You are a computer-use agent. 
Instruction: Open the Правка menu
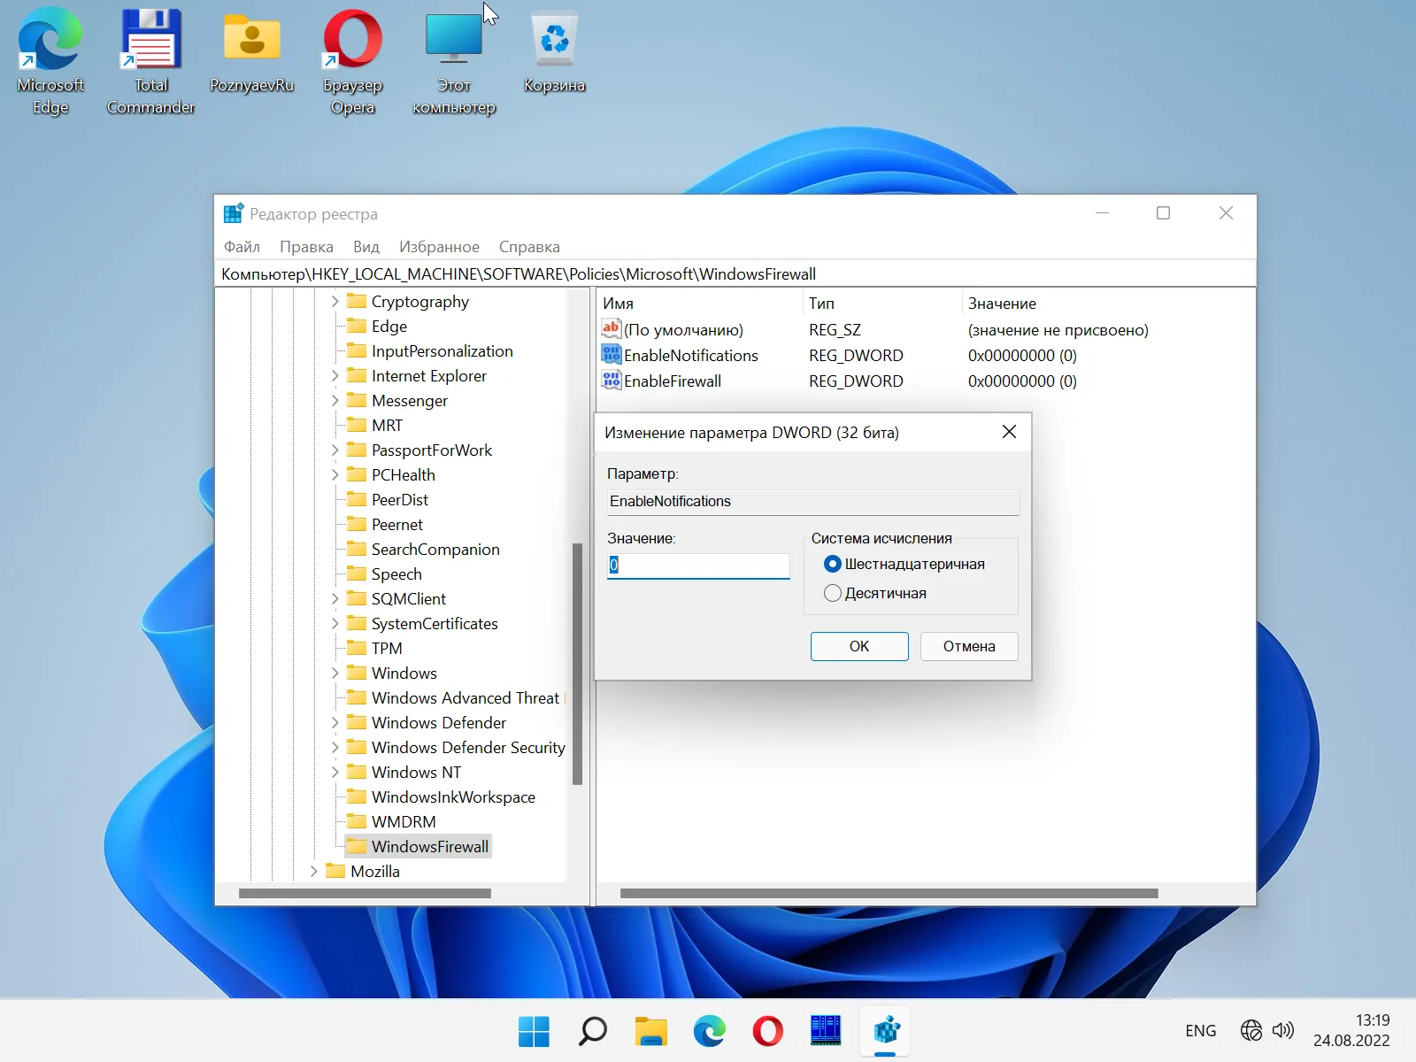306,247
